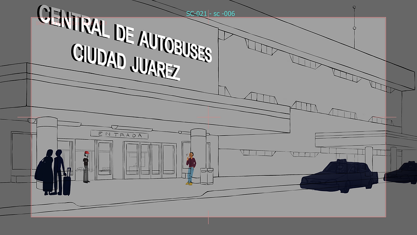Select the trash can beside the column
This screenshot has height=235, width=417.
tap(207, 176)
